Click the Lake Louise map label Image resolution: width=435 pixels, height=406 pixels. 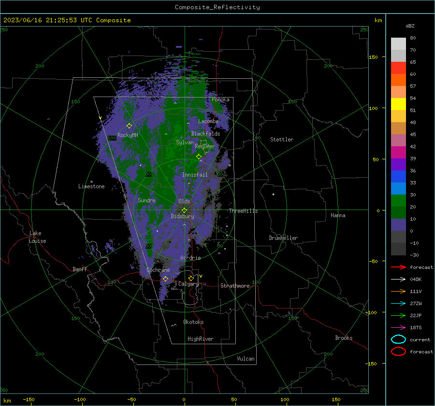37,237
